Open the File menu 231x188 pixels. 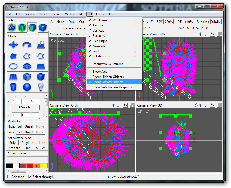click(x=10, y=14)
